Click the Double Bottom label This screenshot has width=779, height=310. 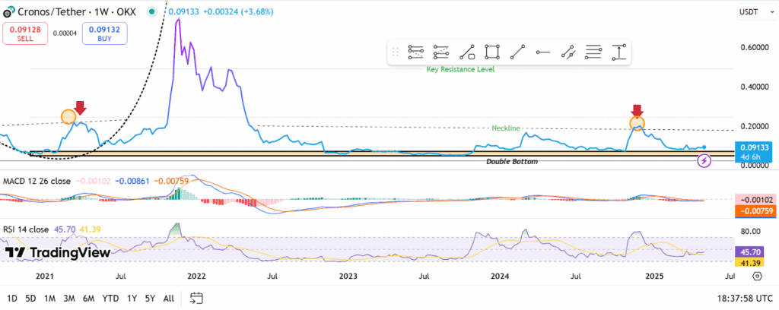click(x=512, y=162)
